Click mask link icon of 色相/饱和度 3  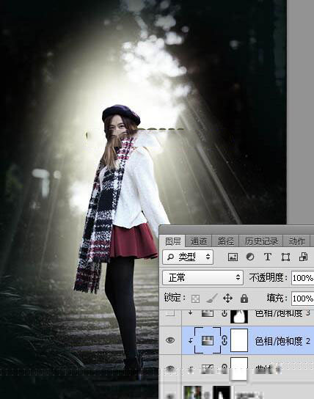point(224,313)
